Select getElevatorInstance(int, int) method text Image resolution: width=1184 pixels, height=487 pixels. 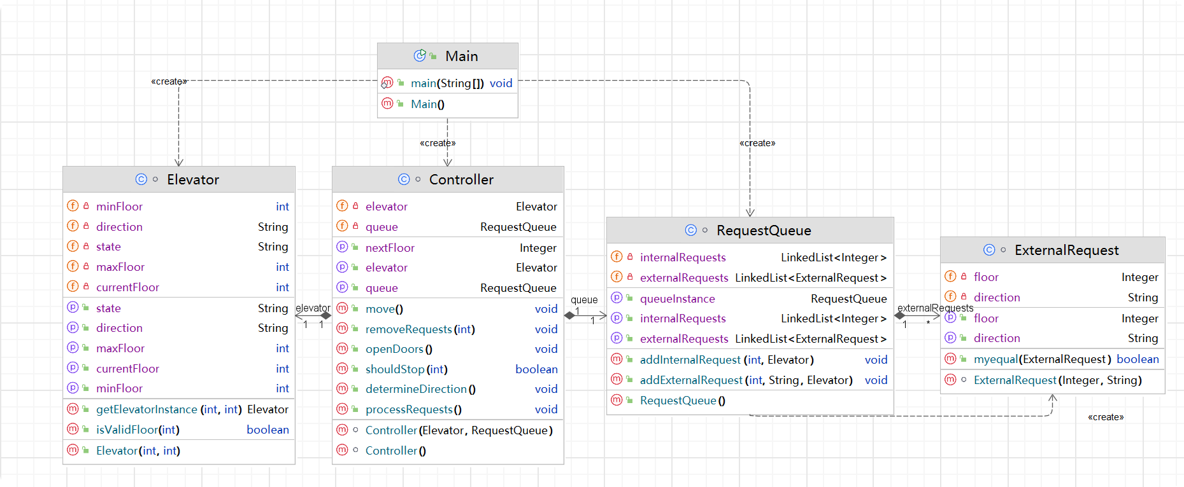(x=169, y=409)
